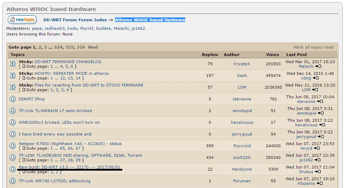Go to page 14 of REPEATER MODE topic
This screenshot has width=347, height=188.
point(78,78)
